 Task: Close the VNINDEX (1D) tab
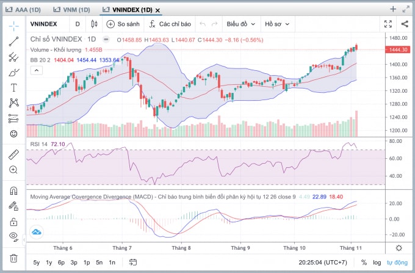click(157, 10)
